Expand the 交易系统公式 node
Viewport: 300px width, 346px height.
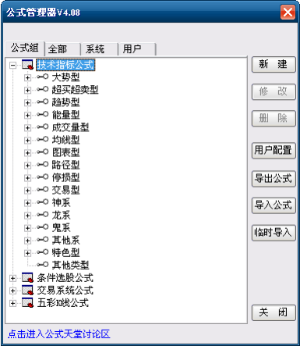click(x=12, y=291)
